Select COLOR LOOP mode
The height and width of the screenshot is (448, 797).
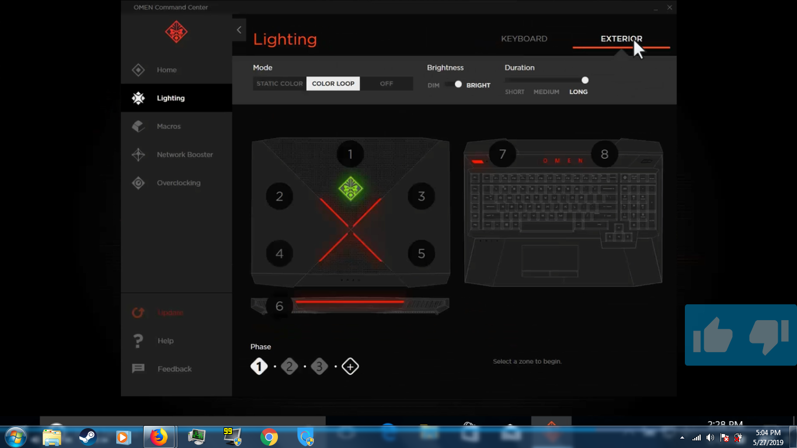[333, 84]
